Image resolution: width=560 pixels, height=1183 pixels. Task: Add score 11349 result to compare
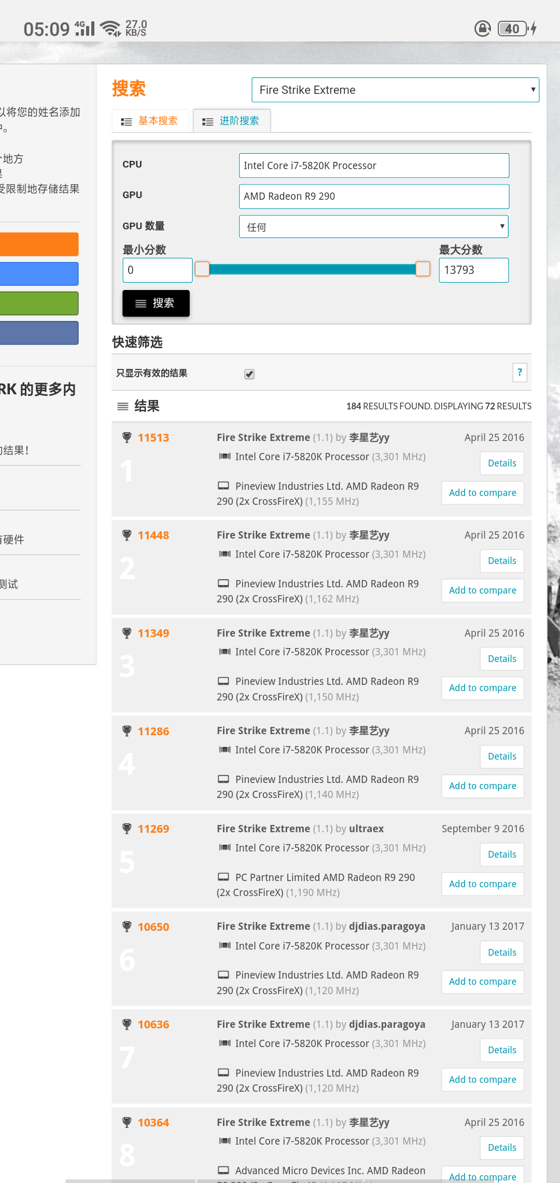(x=483, y=688)
